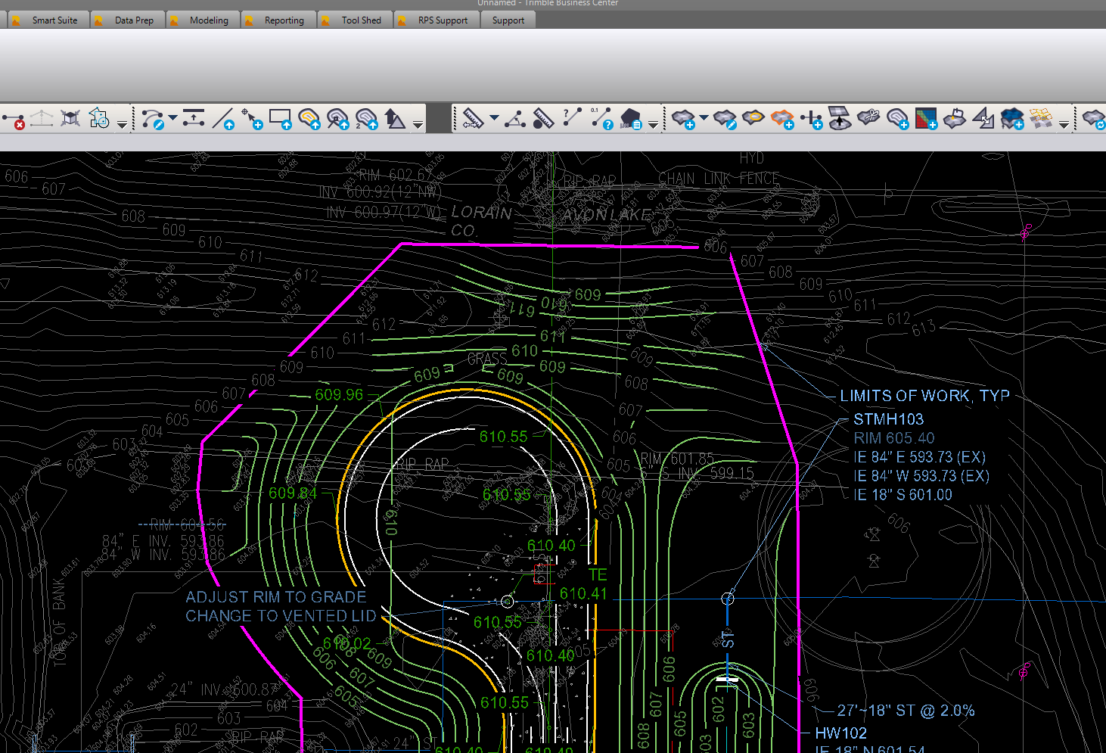Open the Measure Distance ruler tool
The width and height of the screenshot is (1106, 753).
[x=473, y=119]
